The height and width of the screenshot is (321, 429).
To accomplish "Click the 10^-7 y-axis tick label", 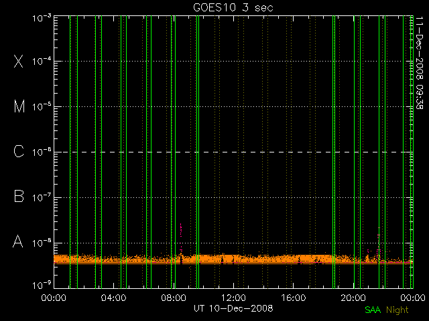I will coord(42,197).
